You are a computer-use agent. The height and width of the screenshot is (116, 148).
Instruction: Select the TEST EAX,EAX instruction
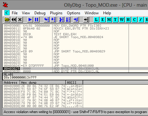tap(65, 34)
